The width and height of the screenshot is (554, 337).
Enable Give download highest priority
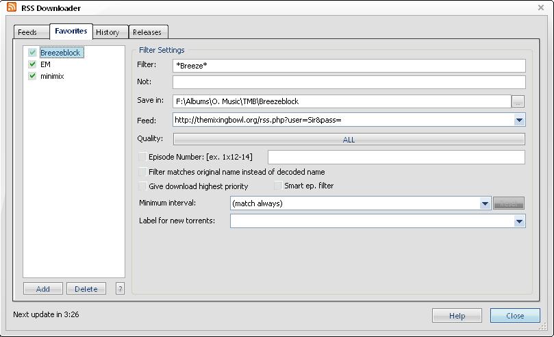click(143, 186)
